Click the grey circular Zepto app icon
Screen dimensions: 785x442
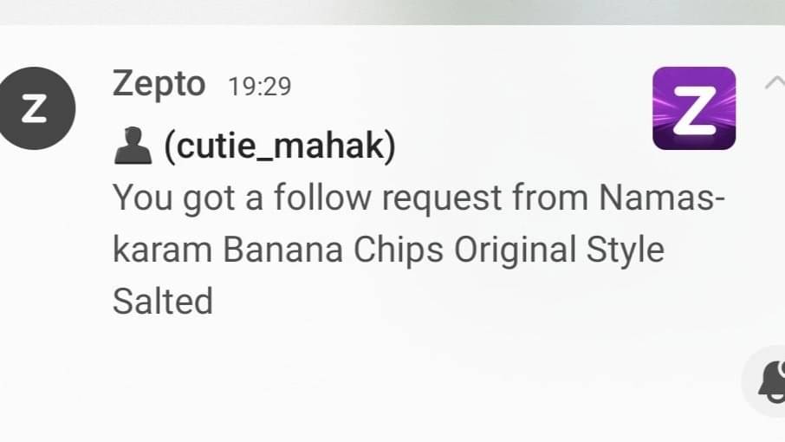click(37, 107)
